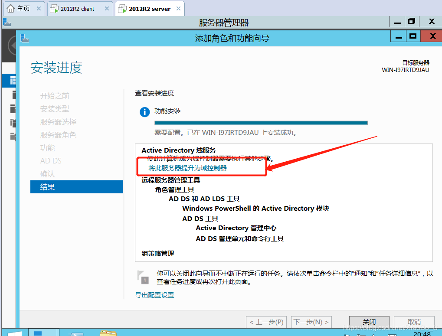Click the target server name WIN-I97IRTD9JAU
Screen dimensions: 442x336
(406, 70)
